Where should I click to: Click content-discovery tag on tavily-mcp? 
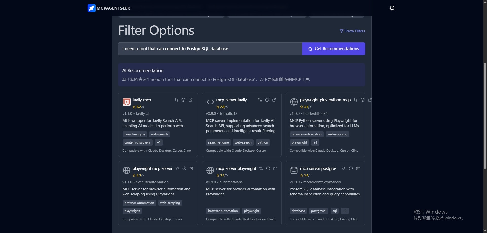[137, 142]
